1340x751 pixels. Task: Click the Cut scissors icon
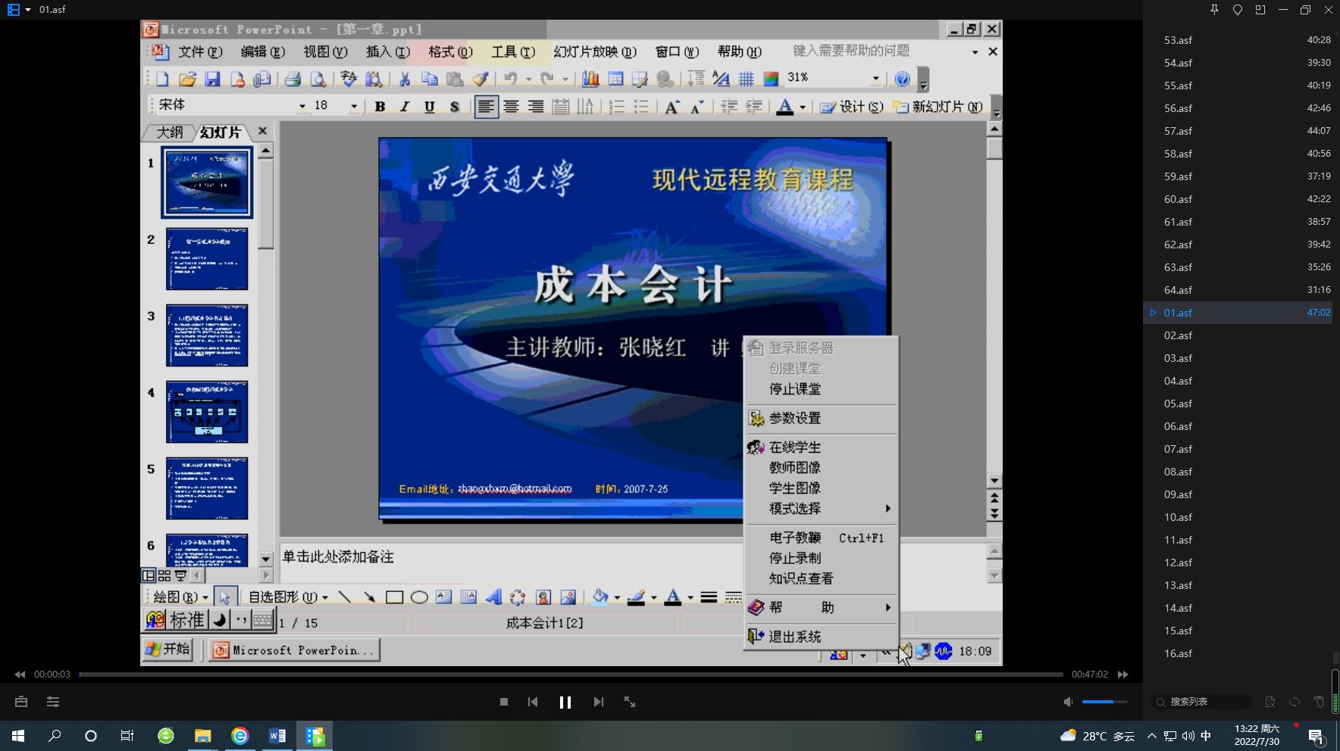pyautogui.click(x=405, y=79)
